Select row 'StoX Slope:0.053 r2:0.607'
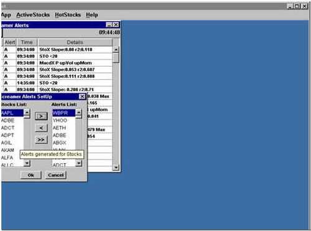Image resolution: width=311 pixels, height=231 pixels. (58, 70)
